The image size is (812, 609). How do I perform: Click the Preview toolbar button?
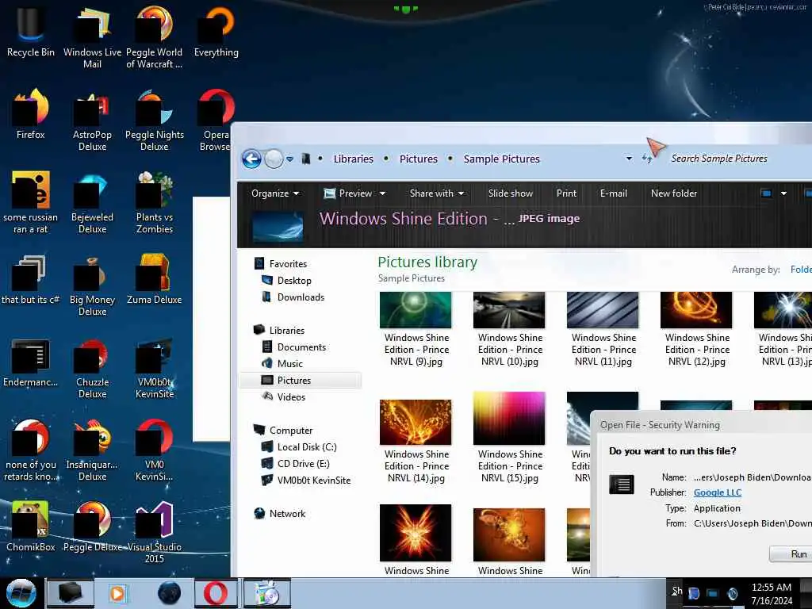pyautogui.click(x=347, y=193)
